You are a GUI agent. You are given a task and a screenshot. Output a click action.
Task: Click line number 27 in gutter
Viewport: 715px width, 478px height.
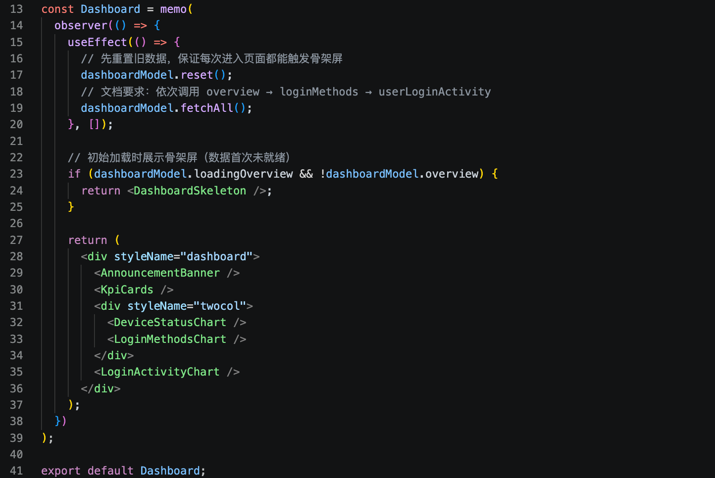[16, 240]
